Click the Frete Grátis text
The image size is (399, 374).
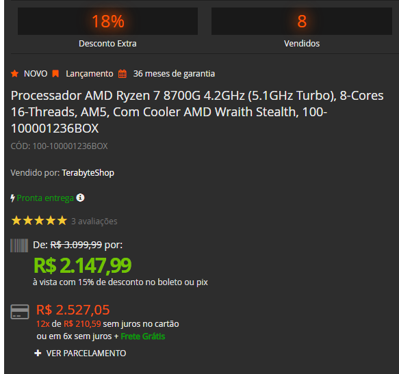tap(143, 336)
